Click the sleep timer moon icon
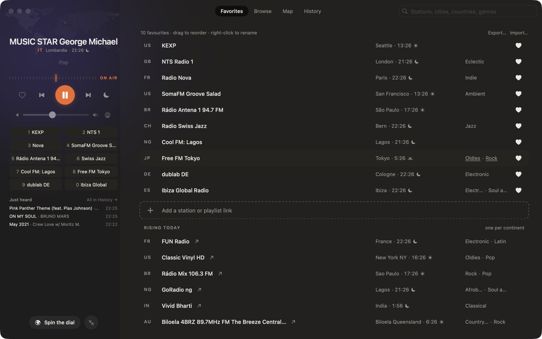The image size is (542, 339). [x=106, y=95]
